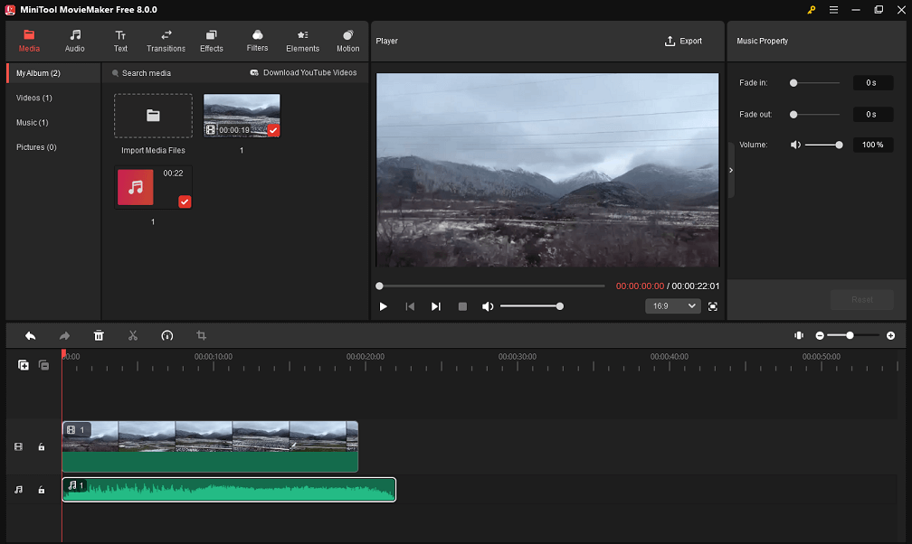Open the Filters tab
Viewport: 912px width, 544px height.
(x=257, y=42)
